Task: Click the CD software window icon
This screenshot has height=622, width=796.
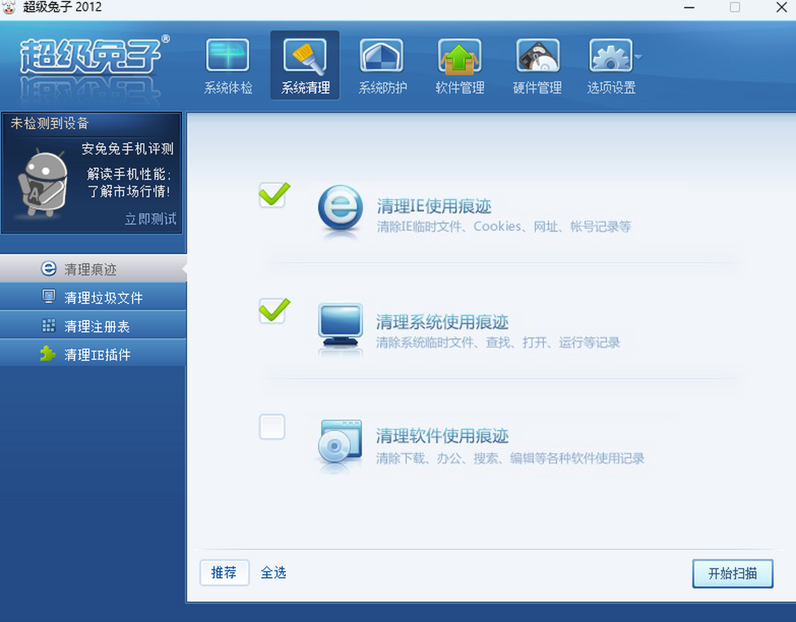Action: click(x=340, y=442)
